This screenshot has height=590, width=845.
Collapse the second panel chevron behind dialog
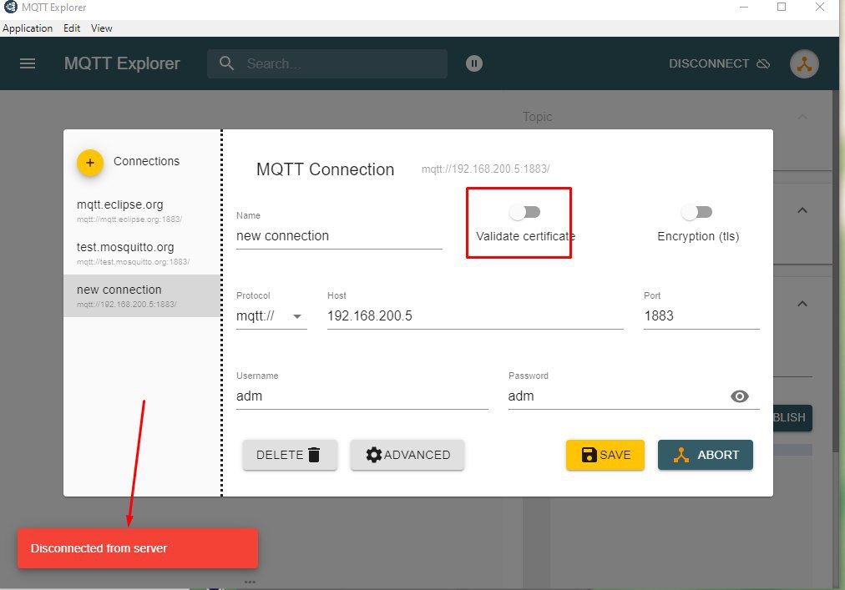click(802, 210)
